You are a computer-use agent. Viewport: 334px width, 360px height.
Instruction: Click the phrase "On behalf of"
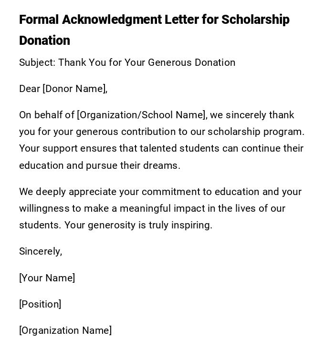pyautogui.click(x=46, y=115)
